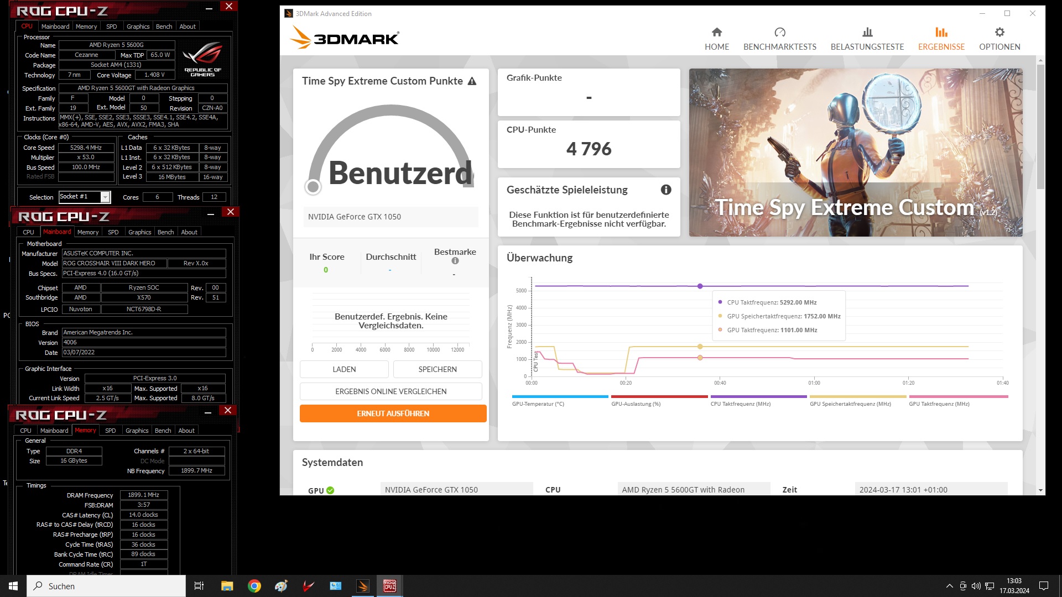Toggle the GPU-Temperatur (°C) legend series
This screenshot has height=597, width=1062.
[x=560, y=401]
